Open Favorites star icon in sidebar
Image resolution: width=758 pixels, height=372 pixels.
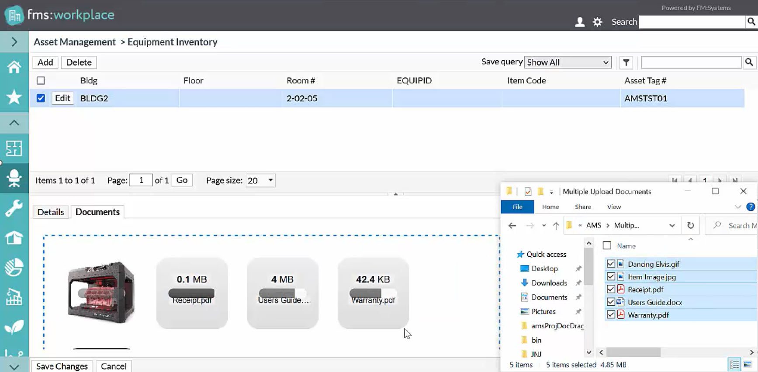tap(14, 97)
